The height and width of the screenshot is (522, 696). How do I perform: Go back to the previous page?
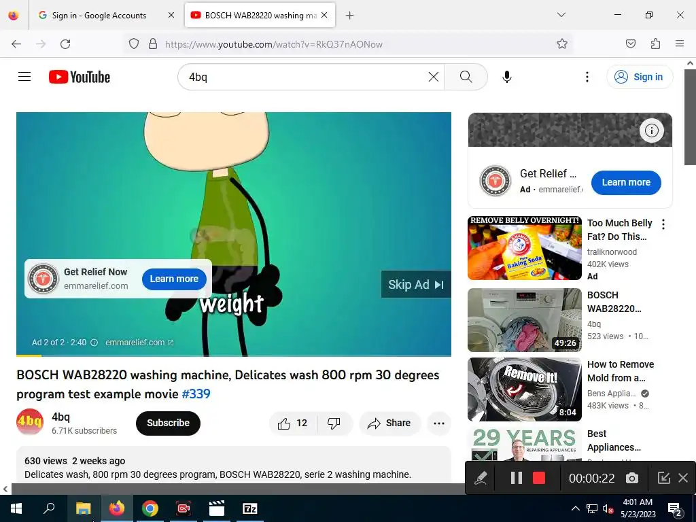(16, 44)
